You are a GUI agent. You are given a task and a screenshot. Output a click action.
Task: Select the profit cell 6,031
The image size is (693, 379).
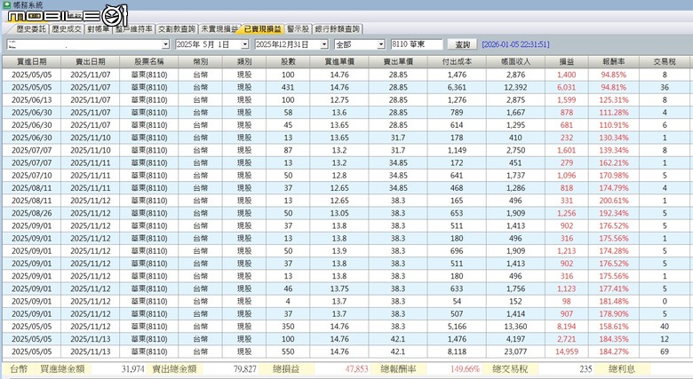pos(567,88)
